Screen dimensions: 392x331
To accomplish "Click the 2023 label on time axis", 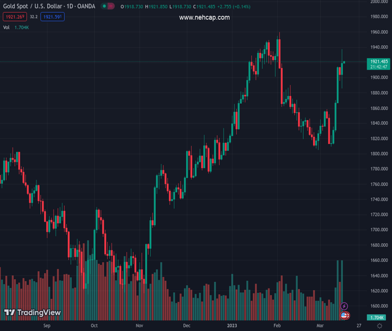I will (x=232, y=326).
